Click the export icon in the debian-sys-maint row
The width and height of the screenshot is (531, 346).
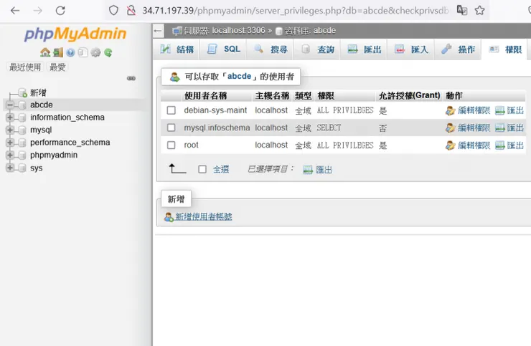[x=500, y=110]
